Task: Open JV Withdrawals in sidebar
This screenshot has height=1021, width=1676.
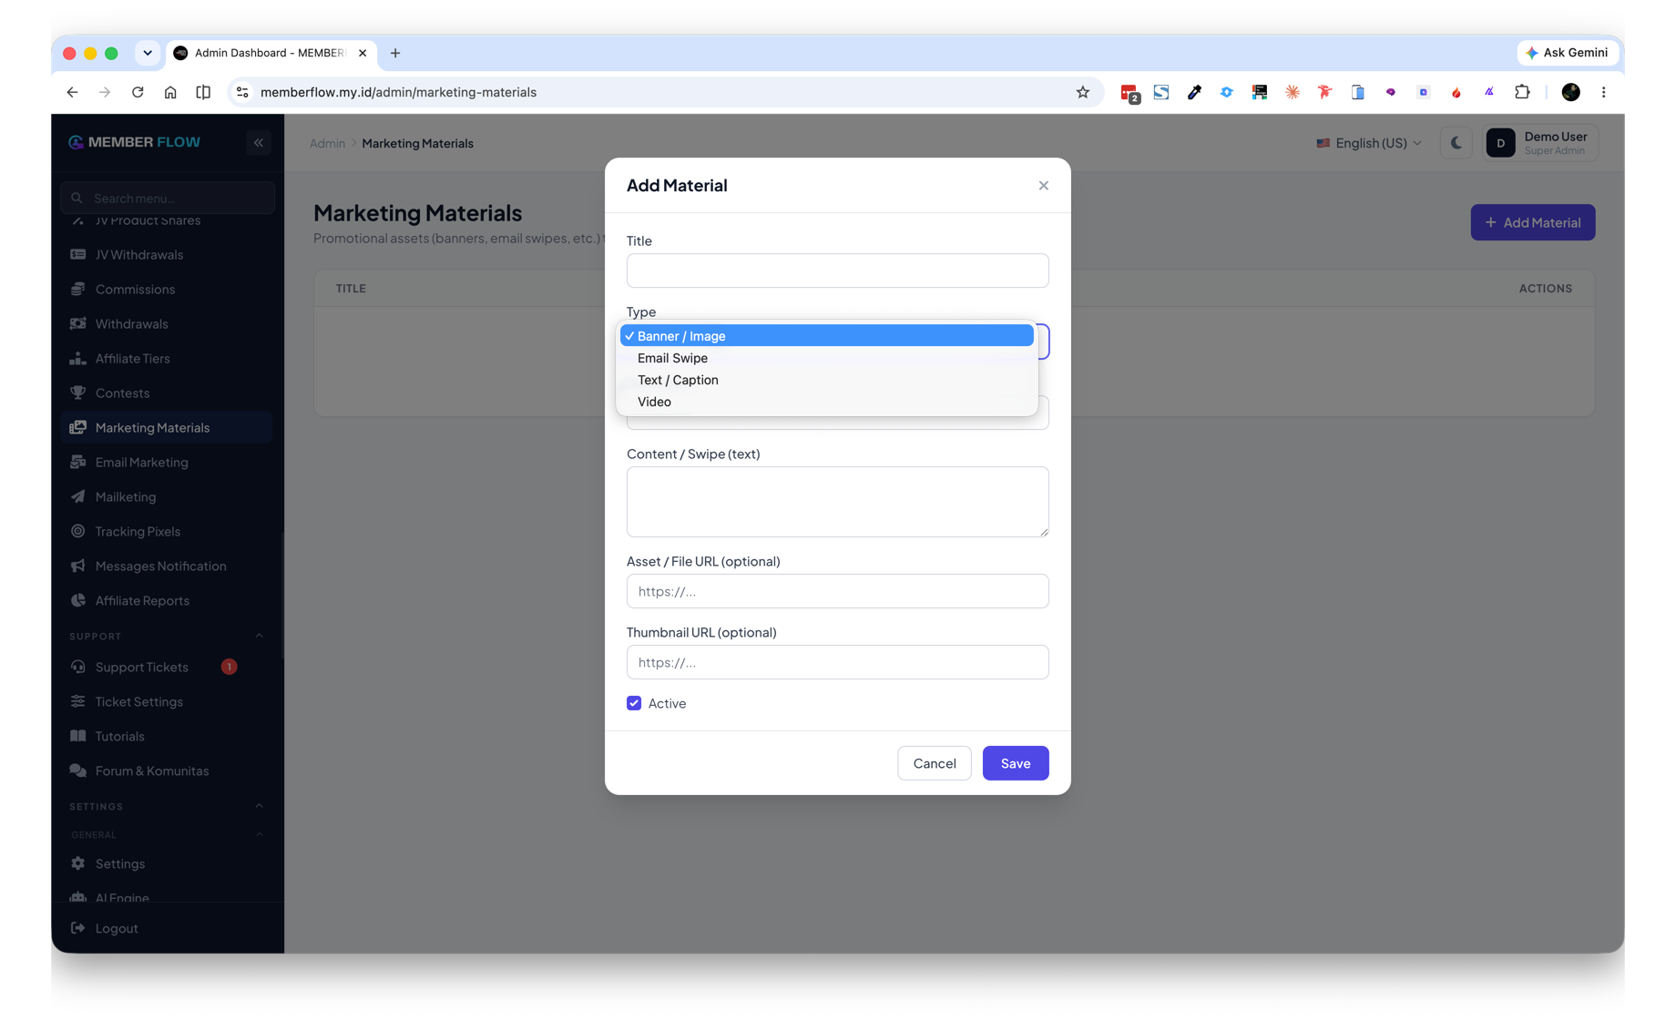Action: point(166,254)
